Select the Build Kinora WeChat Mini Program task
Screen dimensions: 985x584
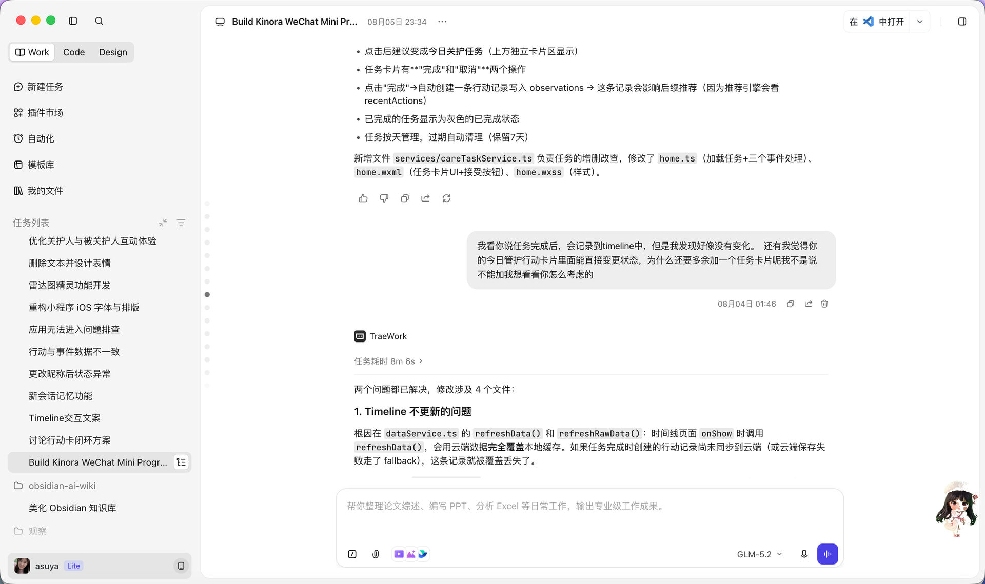(100, 462)
